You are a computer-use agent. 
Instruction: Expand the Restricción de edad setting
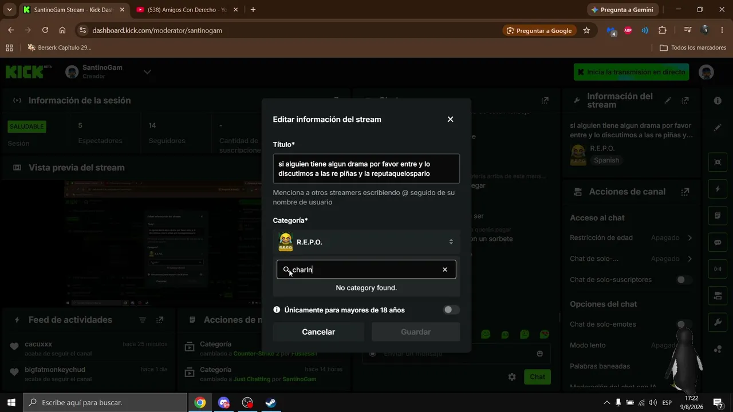pos(689,237)
